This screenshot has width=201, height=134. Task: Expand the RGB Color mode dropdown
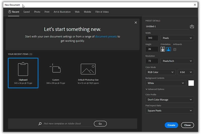[160, 72]
